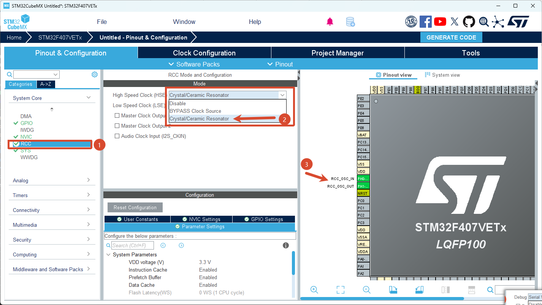Viewport: 542px width, 305px height.
Task: Open the User Constants tab
Action: tap(137, 219)
